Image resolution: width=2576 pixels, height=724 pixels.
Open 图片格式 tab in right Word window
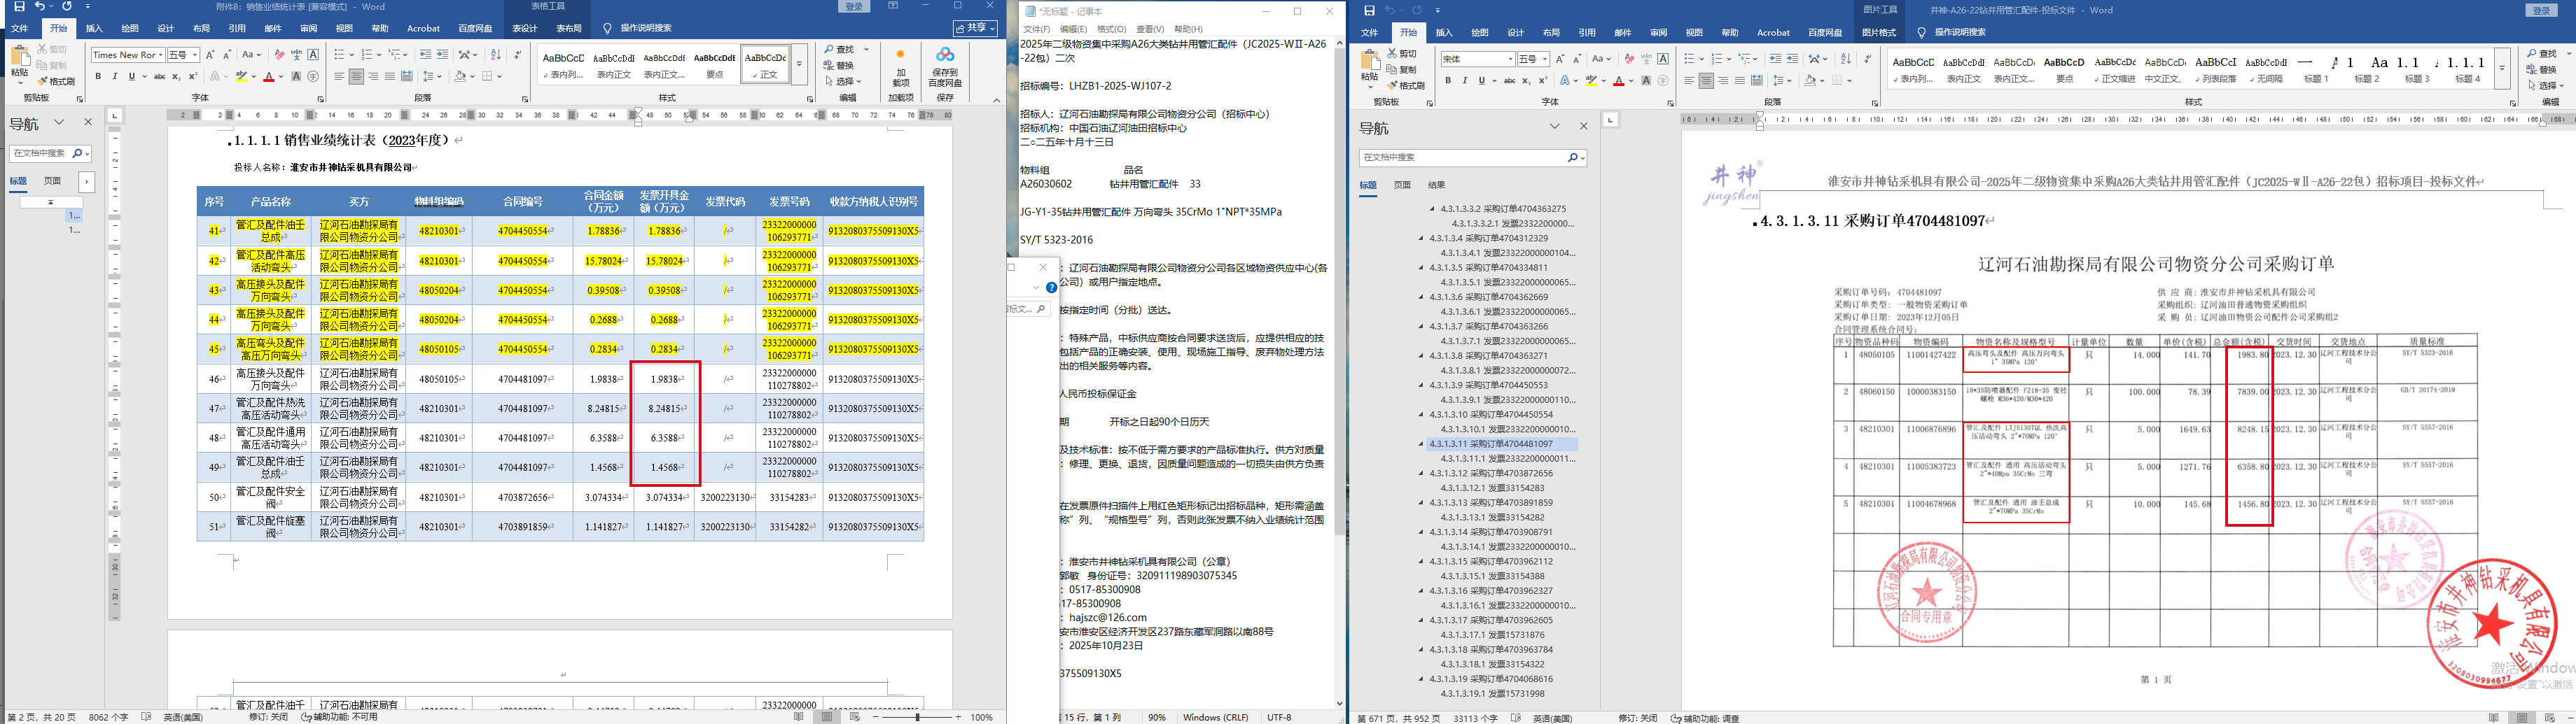pyautogui.click(x=1880, y=33)
